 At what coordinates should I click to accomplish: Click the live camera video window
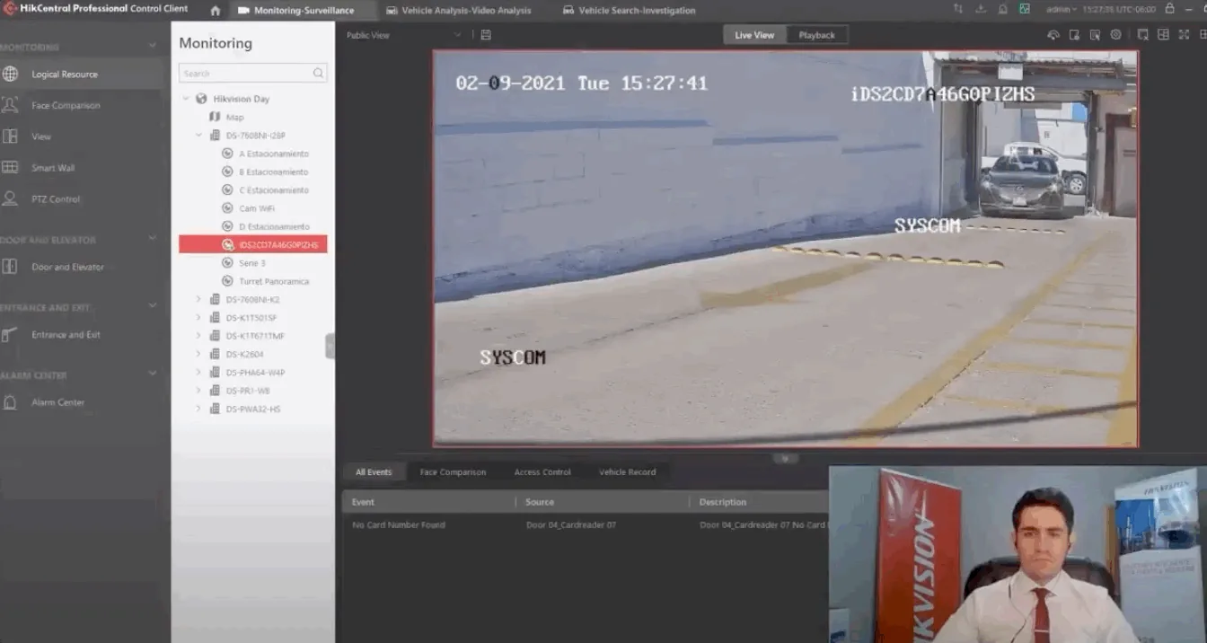tap(785, 248)
